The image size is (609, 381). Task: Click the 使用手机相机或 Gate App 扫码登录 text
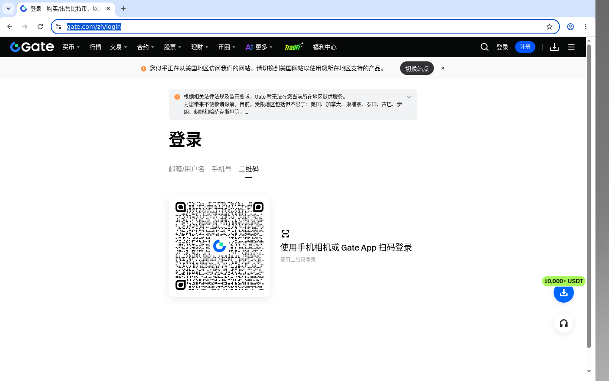pos(346,248)
